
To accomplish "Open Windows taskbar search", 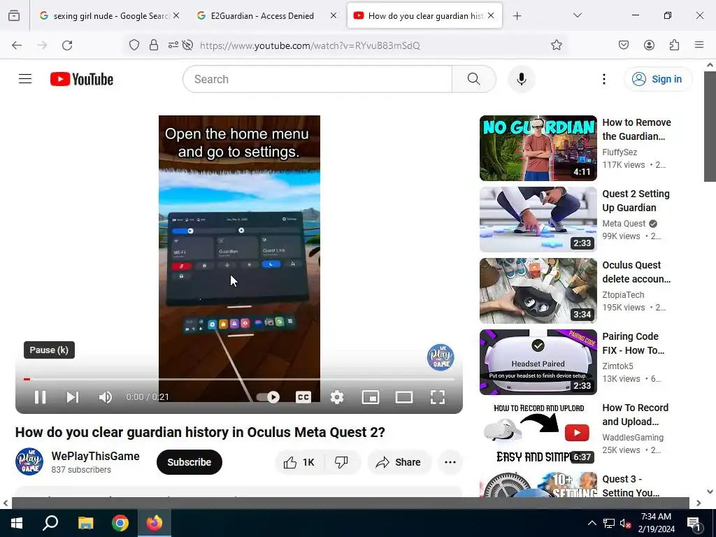I will pos(50,523).
